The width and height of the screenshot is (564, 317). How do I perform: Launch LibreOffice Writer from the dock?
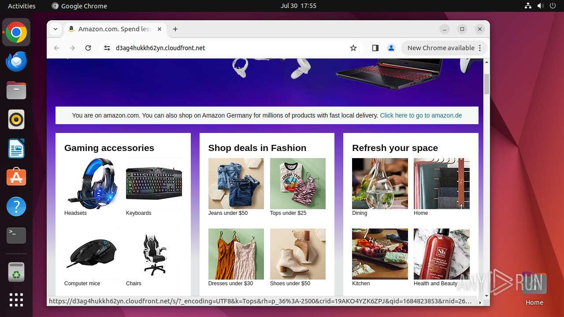tap(16, 148)
